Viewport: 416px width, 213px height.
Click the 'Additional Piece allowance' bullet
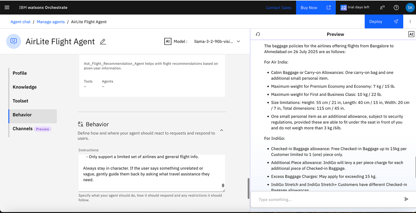coord(337,165)
